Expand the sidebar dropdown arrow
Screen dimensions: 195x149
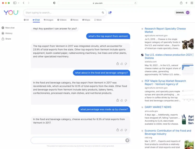point(19,3)
